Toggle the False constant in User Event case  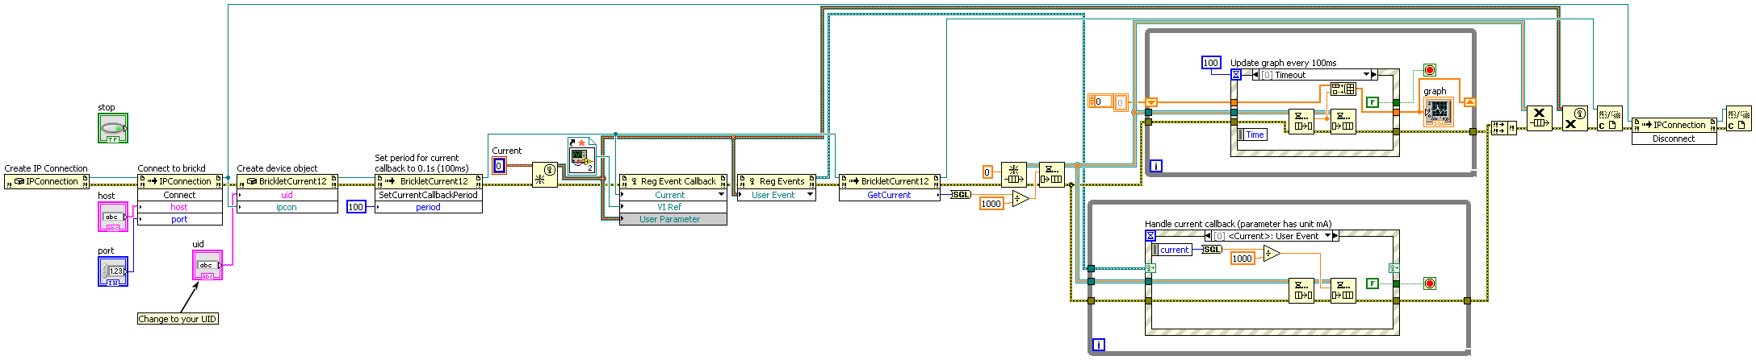tap(1373, 283)
